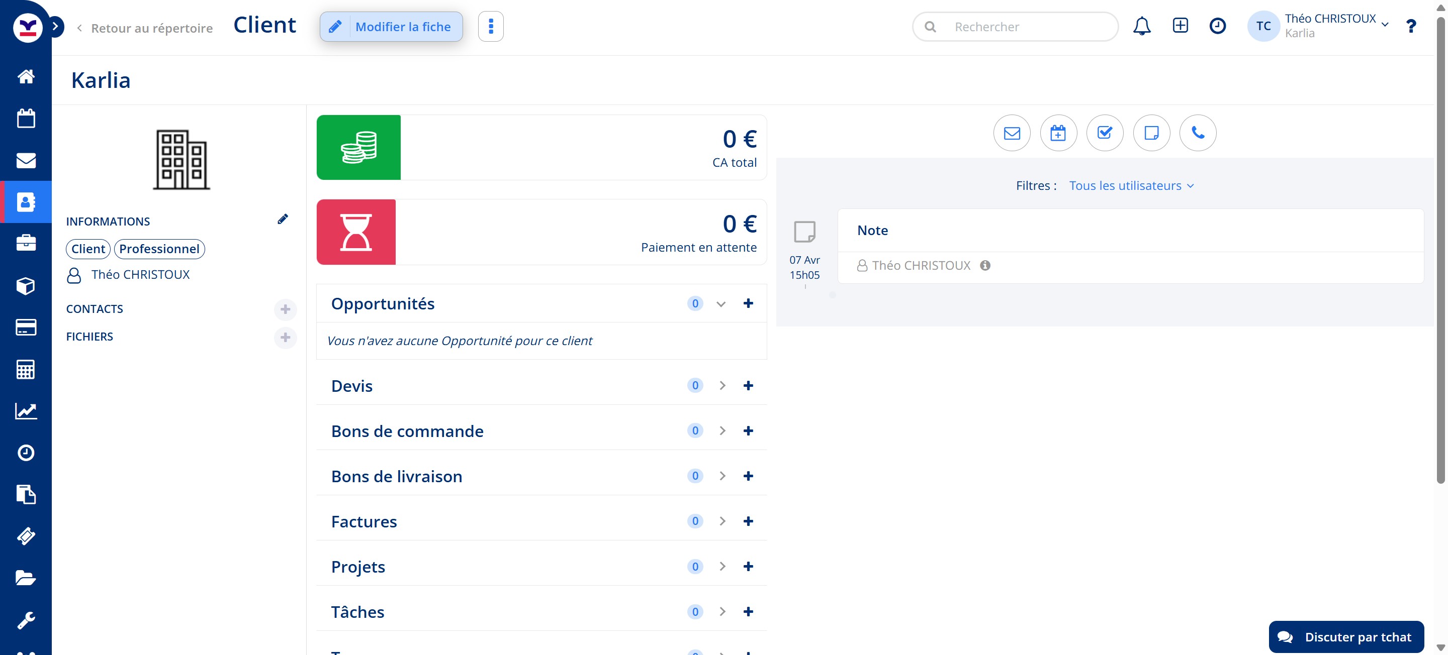Click the calendar-plus appointment icon
Viewport: 1448px width, 655px height.
[x=1058, y=133]
